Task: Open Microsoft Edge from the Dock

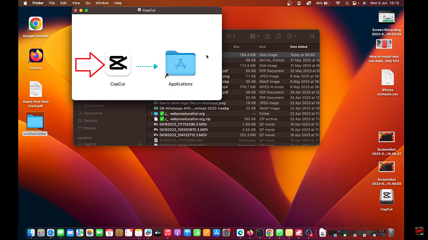Action: point(240,233)
